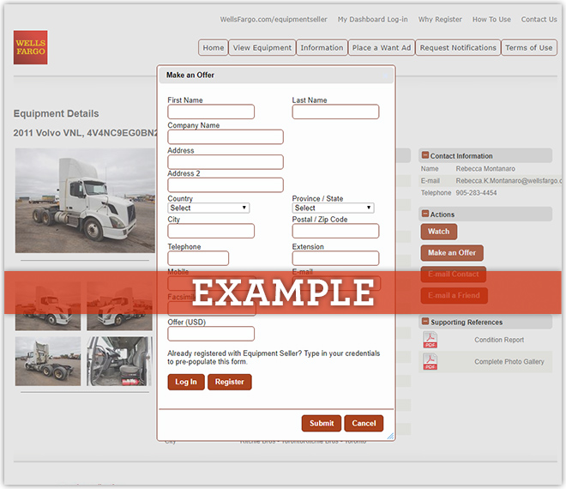This screenshot has height=489, width=566.
Task: Focus the Telephone field
Action: coord(198,258)
